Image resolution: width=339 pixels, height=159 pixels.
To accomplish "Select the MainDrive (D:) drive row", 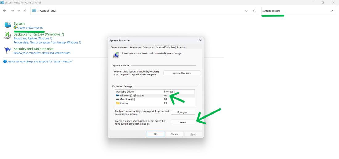I will coord(155,99).
